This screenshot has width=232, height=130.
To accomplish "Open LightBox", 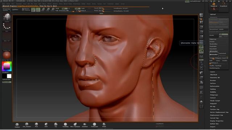I will (x=15, y=10).
